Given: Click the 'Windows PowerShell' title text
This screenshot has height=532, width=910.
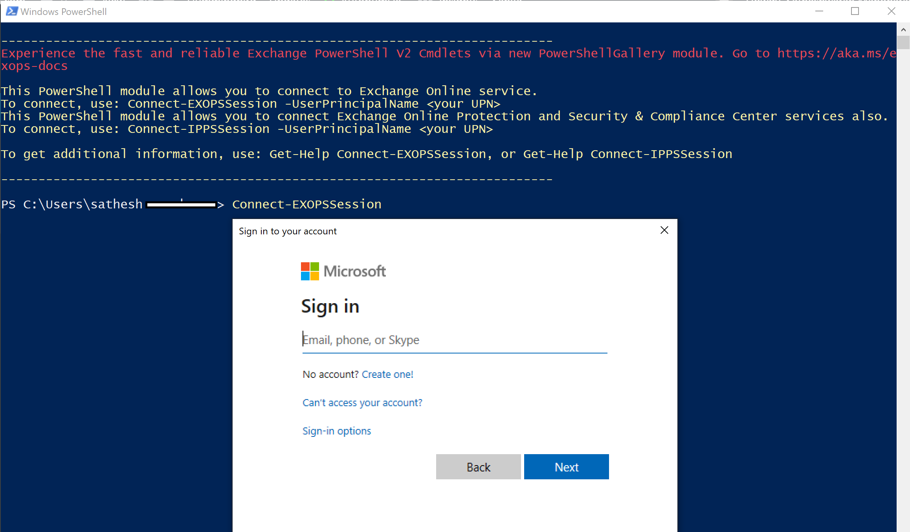Looking at the screenshot, I should click(63, 12).
